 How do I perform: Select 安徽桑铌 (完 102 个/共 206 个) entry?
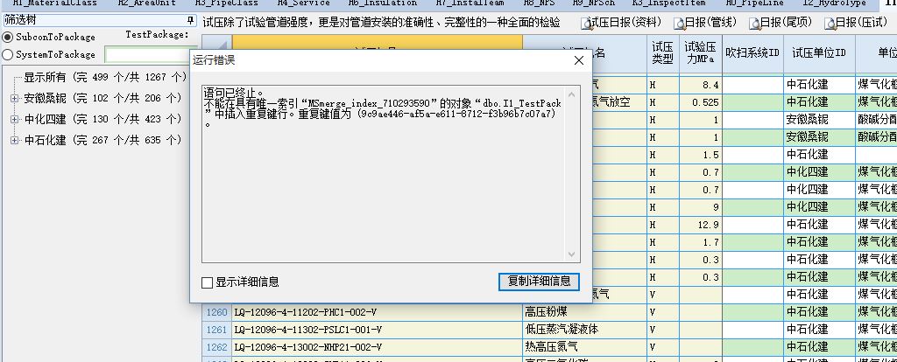(102, 99)
